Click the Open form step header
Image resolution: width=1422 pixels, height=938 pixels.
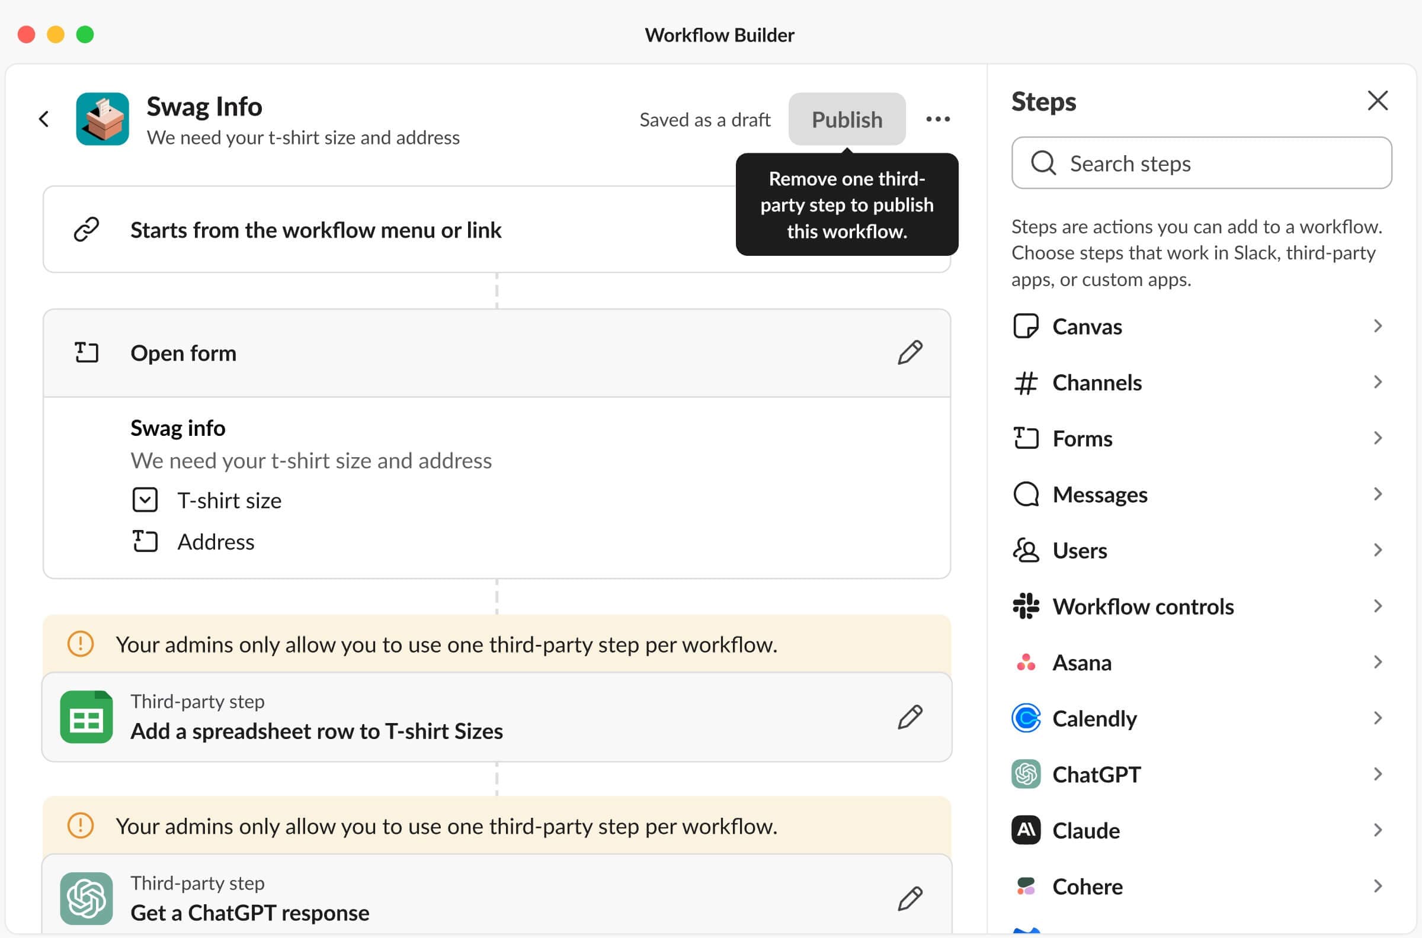click(x=497, y=353)
